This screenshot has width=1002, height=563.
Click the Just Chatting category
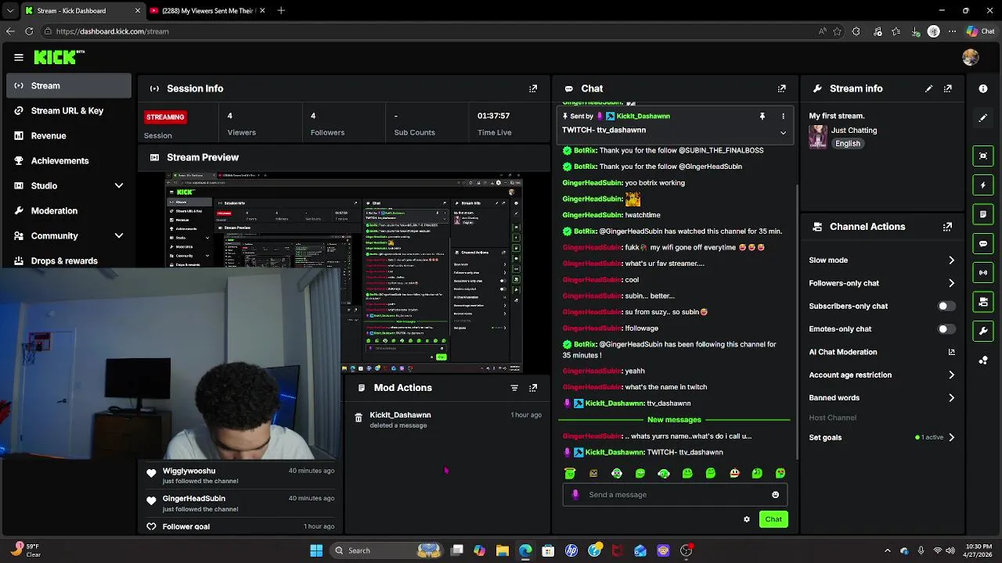coord(854,131)
